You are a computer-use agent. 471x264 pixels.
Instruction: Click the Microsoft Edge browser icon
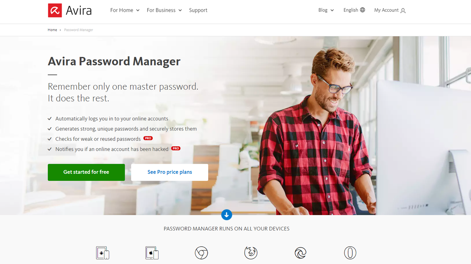tap(301, 253)
